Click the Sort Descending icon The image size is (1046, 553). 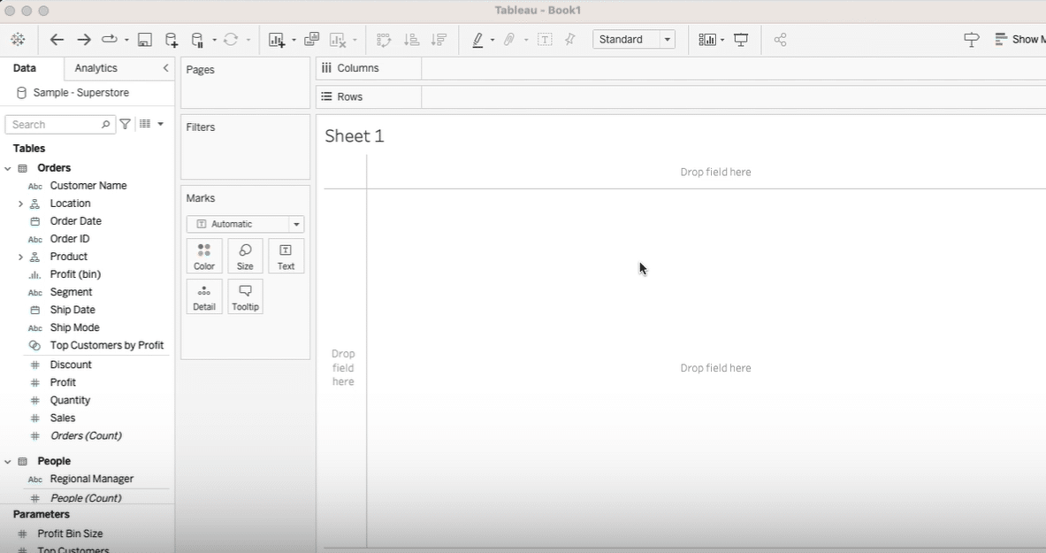439,40
